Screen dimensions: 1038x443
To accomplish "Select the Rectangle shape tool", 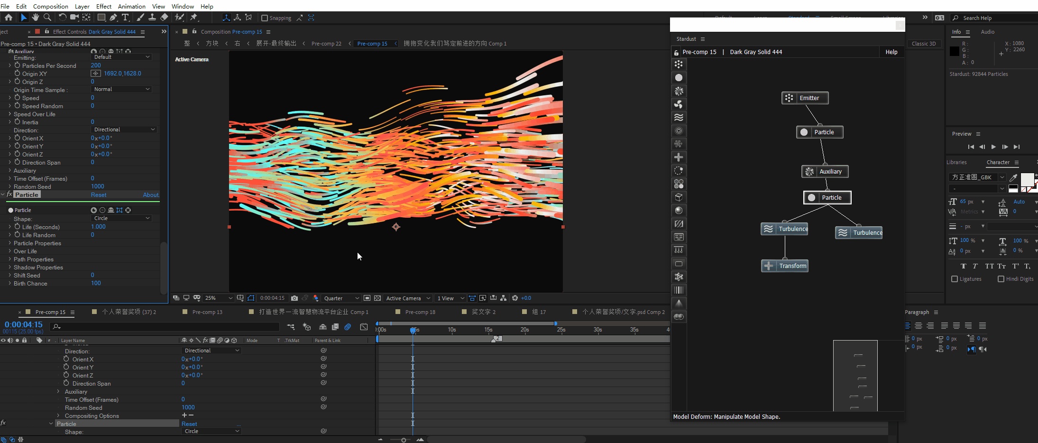I will [x=101, y=18].
